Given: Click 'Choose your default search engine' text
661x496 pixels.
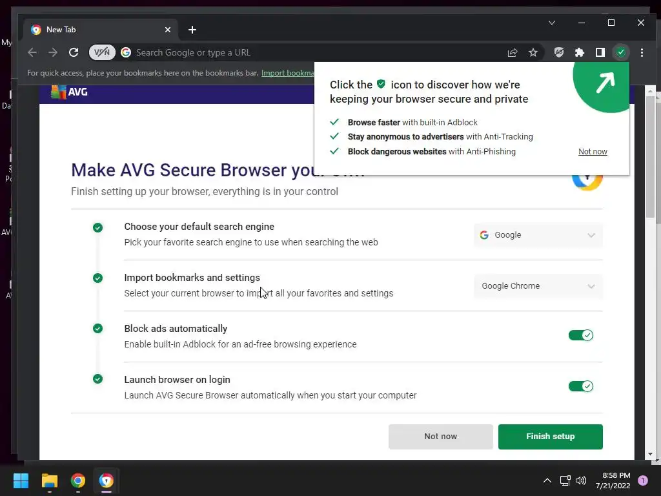Looking at the screenshot, I should click(199, 227).
